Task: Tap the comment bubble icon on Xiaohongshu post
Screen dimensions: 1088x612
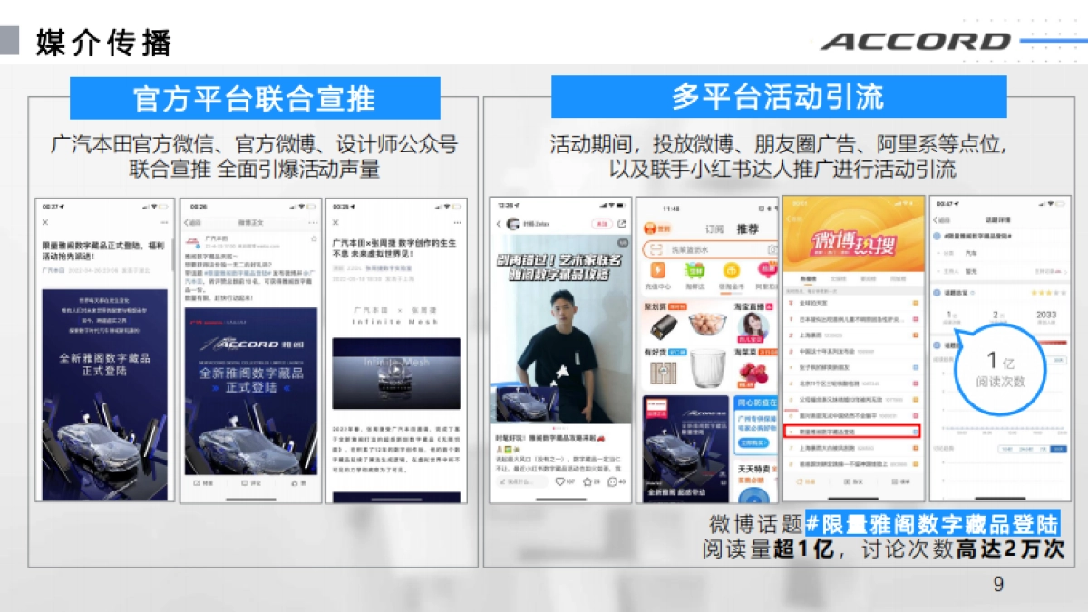Action: pyautogui.click(x=613, y=481)
